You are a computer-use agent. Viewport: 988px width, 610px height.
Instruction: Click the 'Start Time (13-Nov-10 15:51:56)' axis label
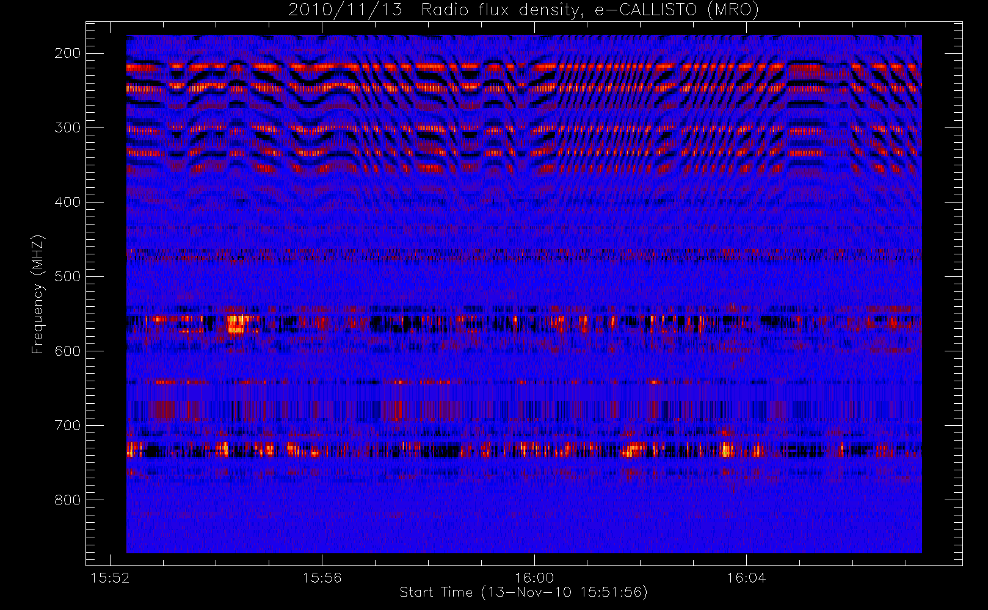(x=523, y=592)
